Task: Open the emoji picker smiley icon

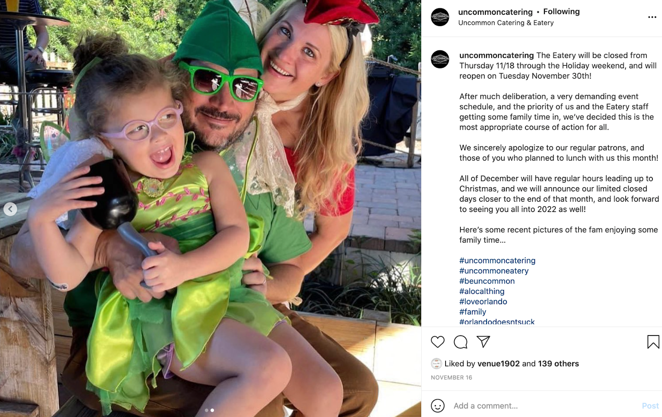Action: pos(438,406)
